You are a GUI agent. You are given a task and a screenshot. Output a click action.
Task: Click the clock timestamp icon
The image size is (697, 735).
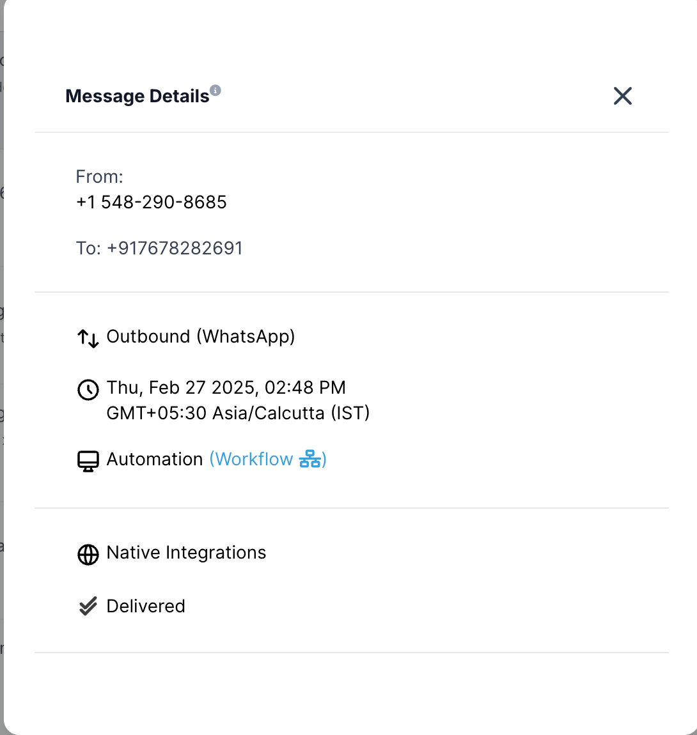88,389
